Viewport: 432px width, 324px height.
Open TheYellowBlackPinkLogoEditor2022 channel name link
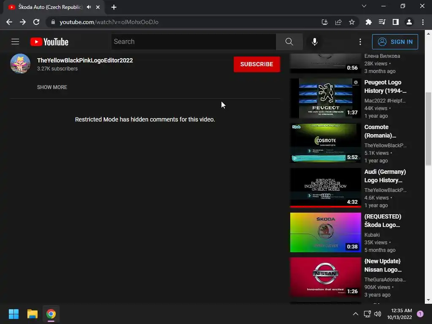(85, 60)
